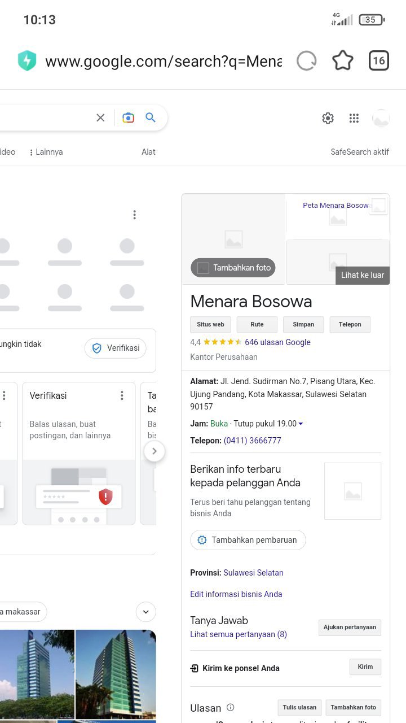Open the Google apps grid
Viewport: 406px width, 723px height.
pyautogui.click(x=354, y=118)
